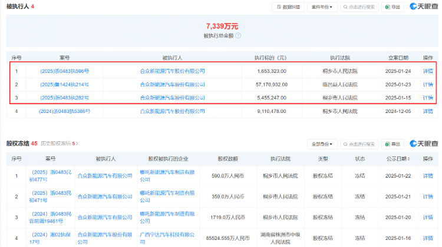Screen dimensions: 442x247
Task: Open 哪吒新能源汽车制造有限公司 in 359.0万 row
Action: (x=167, y=196)
